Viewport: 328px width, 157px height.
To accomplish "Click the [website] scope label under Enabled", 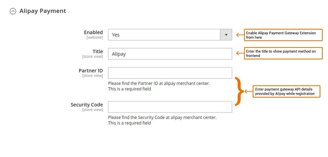I will 95,37.
